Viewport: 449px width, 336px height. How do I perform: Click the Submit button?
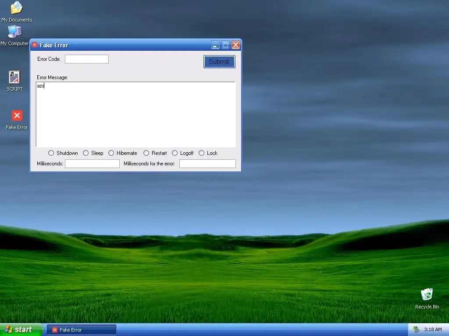(x=219, y=62)
